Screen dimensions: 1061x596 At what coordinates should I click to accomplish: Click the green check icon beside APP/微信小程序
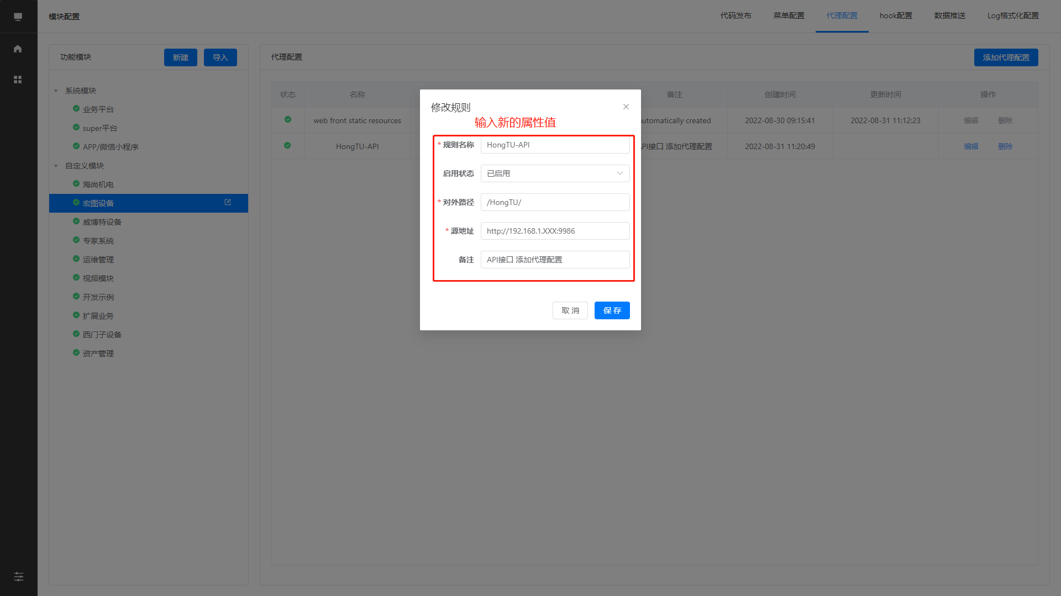click(x=76, y=146)
